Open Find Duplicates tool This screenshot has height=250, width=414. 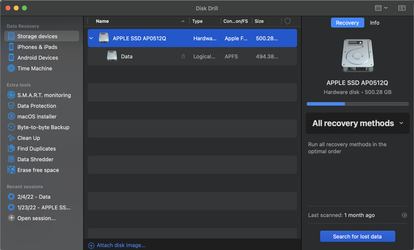pyautogui.click(x=36, y=149)
